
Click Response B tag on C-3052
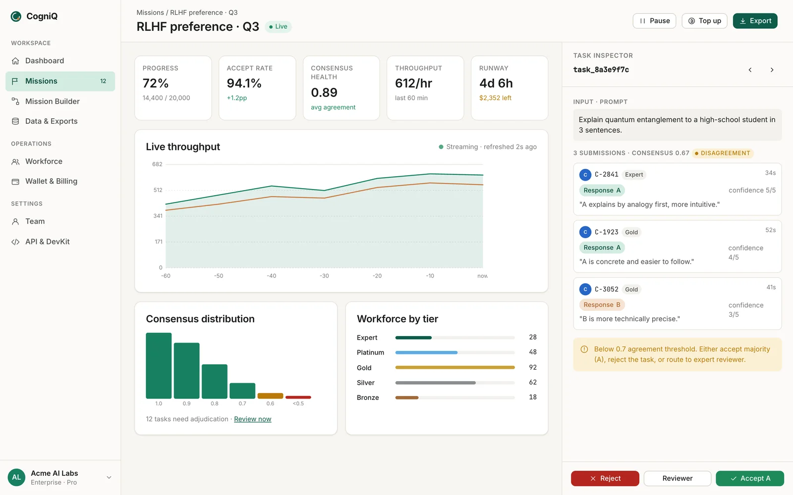tap(602, 305)
